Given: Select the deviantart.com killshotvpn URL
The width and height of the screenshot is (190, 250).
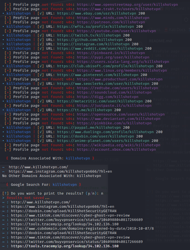Looking at the screenshot, I should tap(119, 119).
